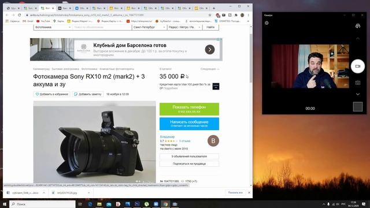Click the address bar with avito.ru URL

tap(116, 15)
